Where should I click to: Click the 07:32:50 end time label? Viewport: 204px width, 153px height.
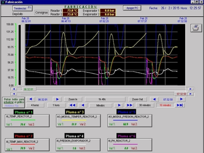(168, 100)
